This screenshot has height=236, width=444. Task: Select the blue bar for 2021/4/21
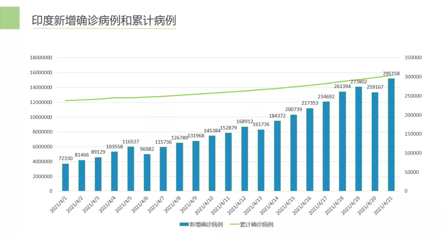(x=391, y=134)
